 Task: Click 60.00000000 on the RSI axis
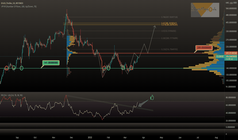point(231,105)
